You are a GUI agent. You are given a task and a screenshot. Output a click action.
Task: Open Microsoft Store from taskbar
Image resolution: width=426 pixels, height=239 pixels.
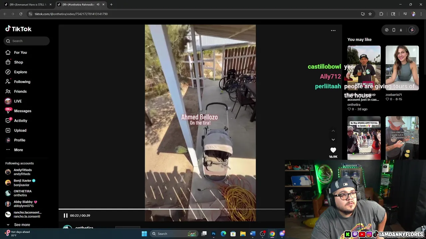tap(233, 234)
